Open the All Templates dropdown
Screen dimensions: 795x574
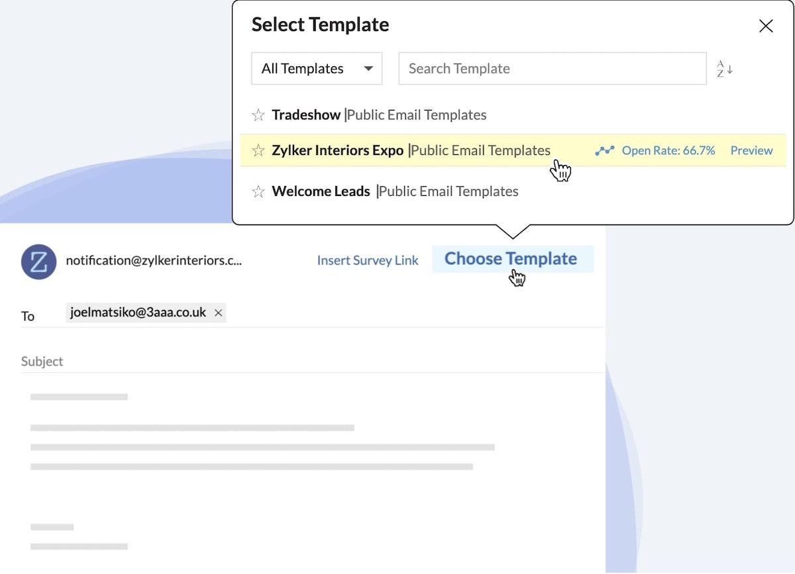click(317, 69)
